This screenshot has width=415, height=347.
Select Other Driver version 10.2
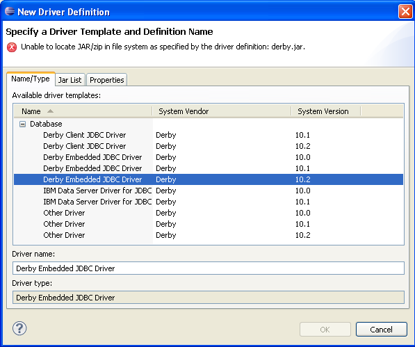tap(209, 235)
